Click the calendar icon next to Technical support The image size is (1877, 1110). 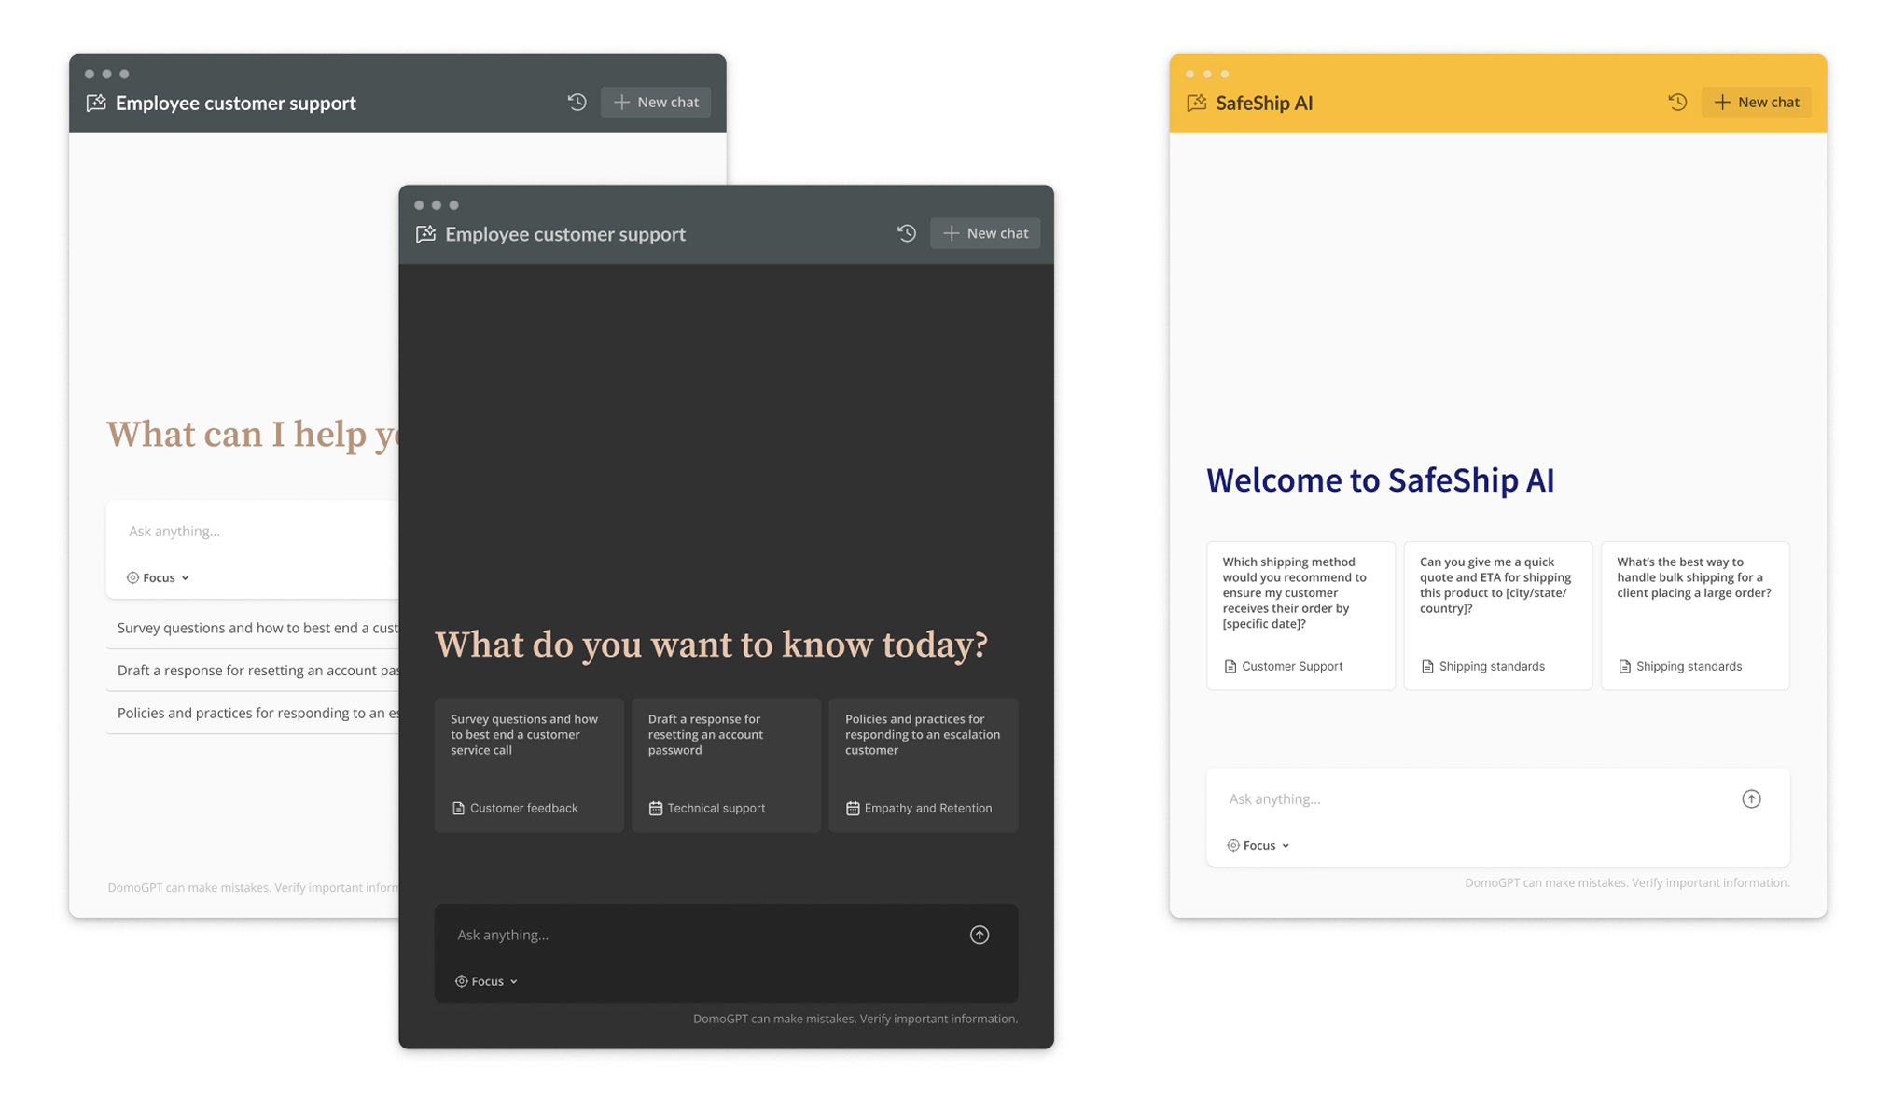[656, 808]
